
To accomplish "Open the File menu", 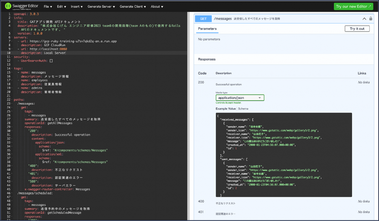I will coord(48,7).
